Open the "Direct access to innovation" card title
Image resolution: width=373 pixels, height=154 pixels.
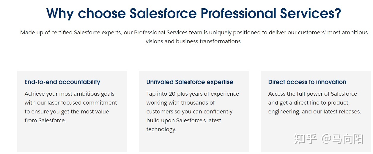click(307, 82)
